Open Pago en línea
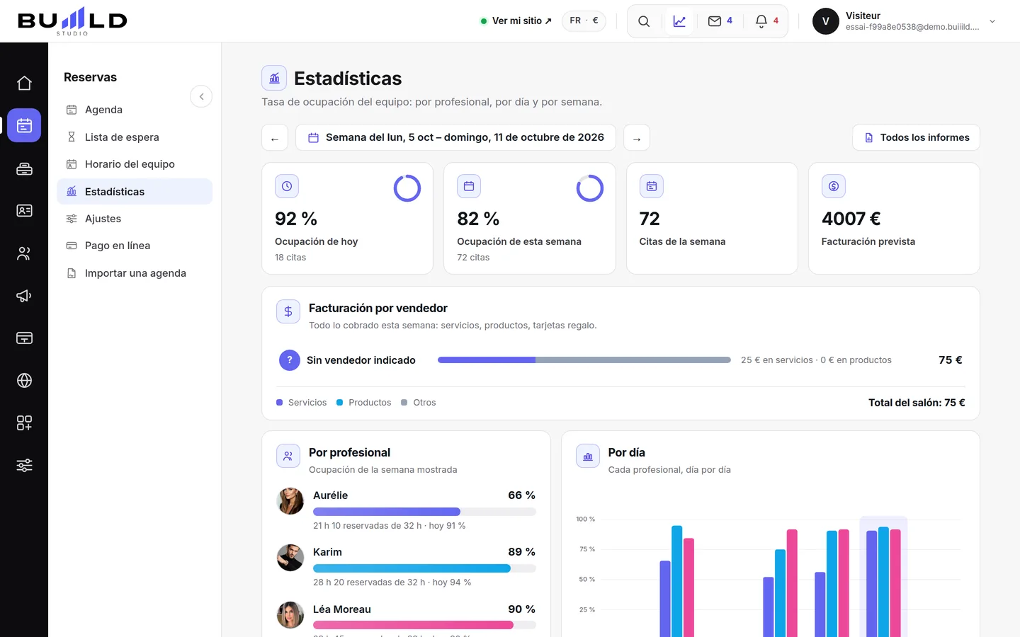The width and height of the screenshot is (1020, 637). [x=135, y=246]
